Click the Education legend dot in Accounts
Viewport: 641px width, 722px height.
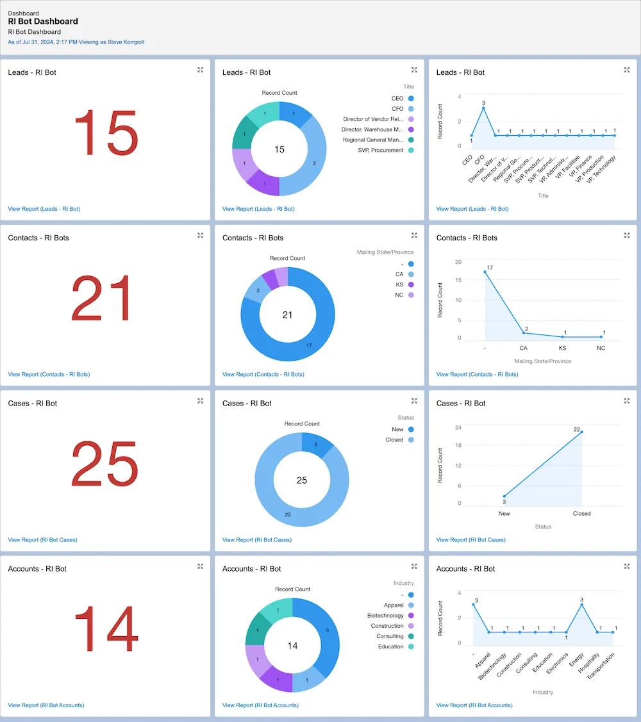[411, 646]
